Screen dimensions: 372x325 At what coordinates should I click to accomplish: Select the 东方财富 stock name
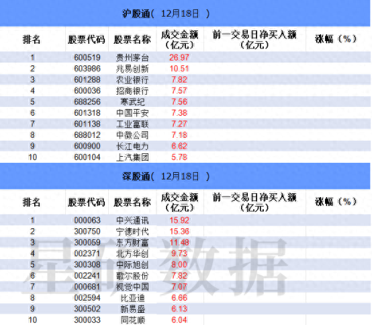coord(132,242)
